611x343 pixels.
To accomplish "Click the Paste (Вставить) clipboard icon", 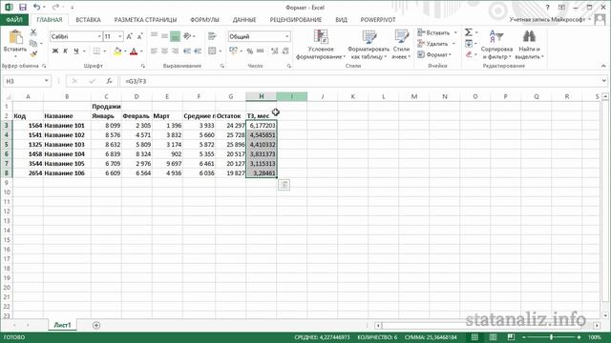I will (x=15, y=37).
